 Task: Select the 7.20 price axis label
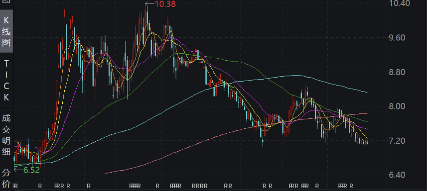pyautogui.click(x=400, y=141)
